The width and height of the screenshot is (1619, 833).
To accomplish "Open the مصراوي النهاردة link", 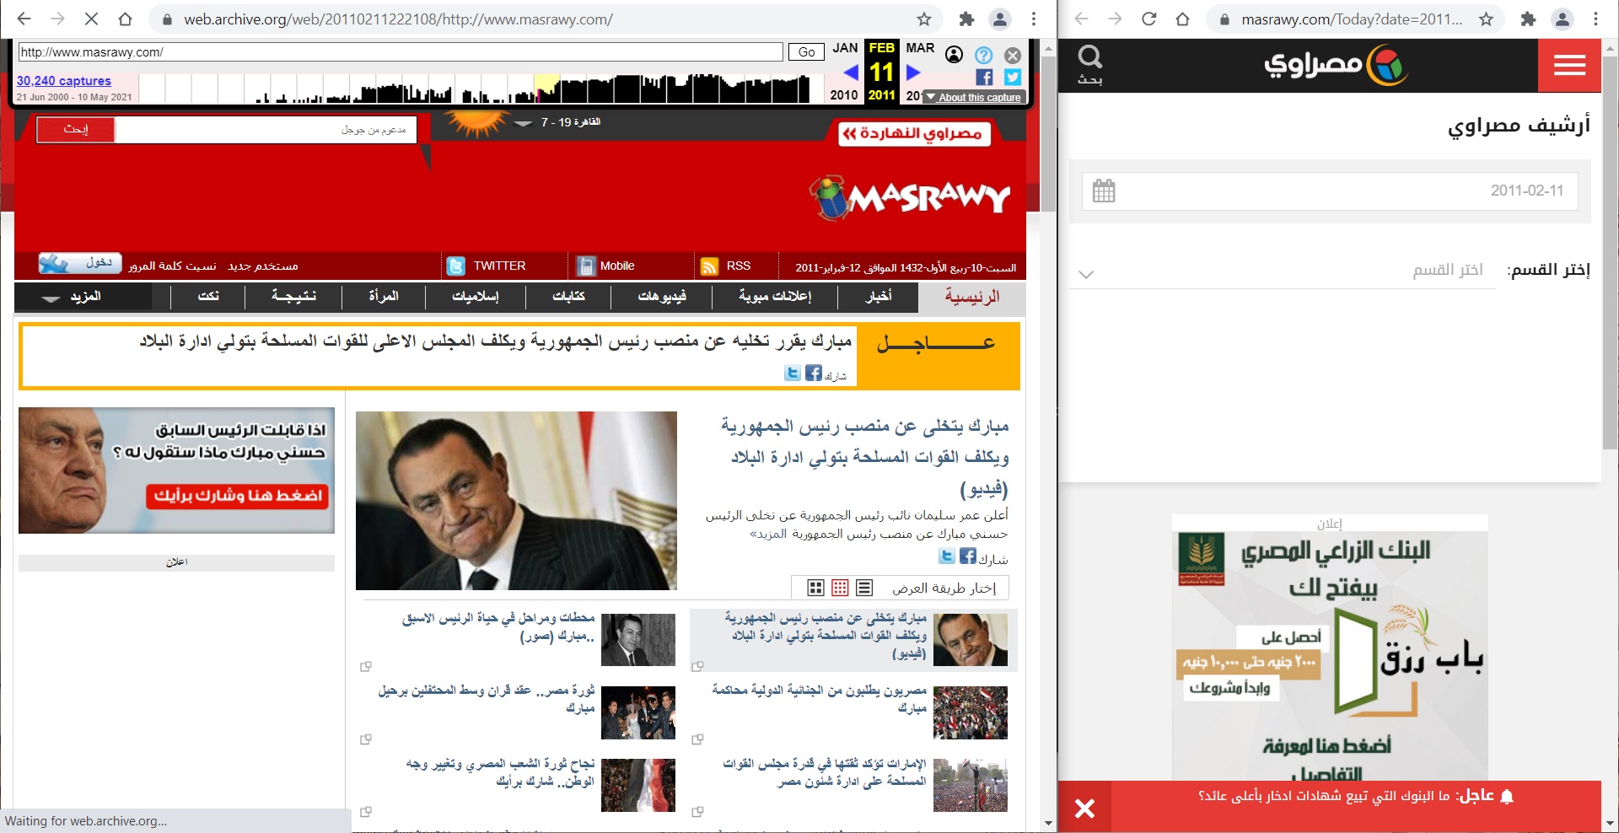I will 915,133.
